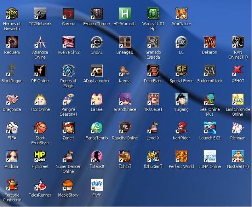Click the FIFA desktop icon
This screenshot has height=207, width=252.
[12, 128]
